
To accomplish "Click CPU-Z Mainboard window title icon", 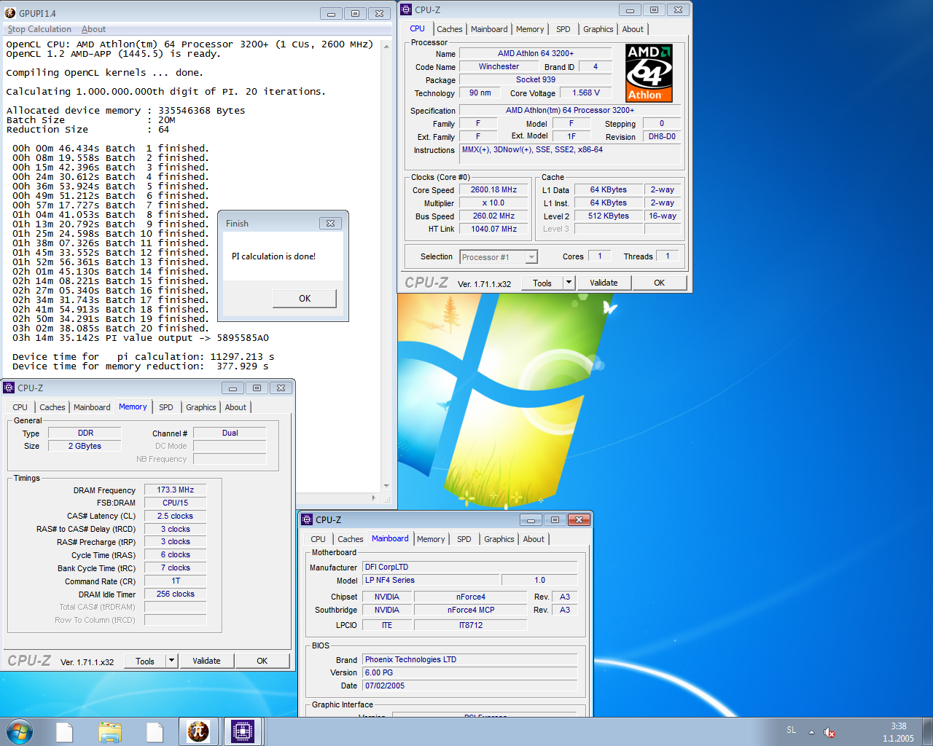I will click(x=307, y=519).
